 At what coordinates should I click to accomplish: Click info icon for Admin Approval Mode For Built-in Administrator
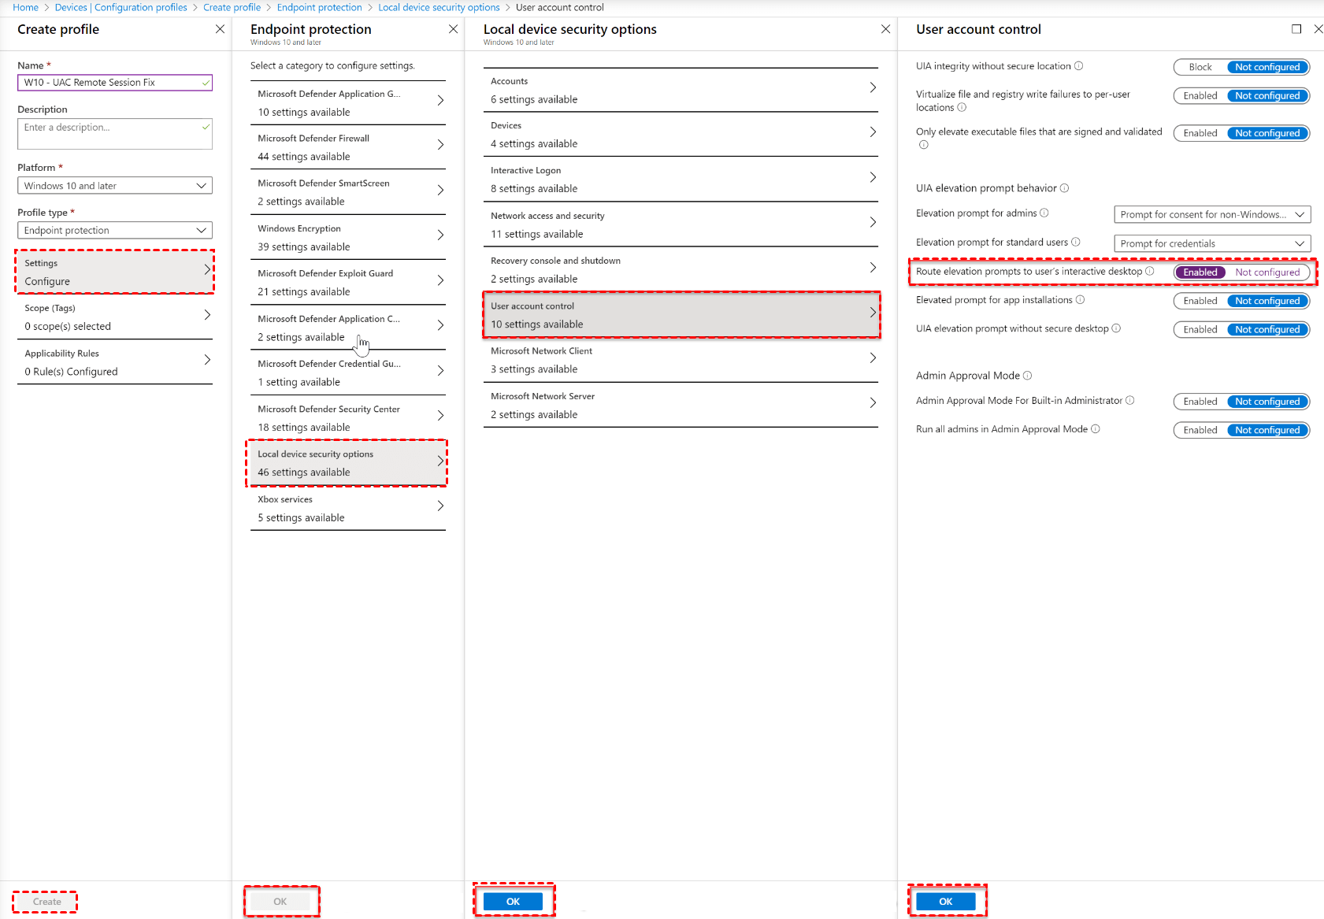coord(1130,401)
